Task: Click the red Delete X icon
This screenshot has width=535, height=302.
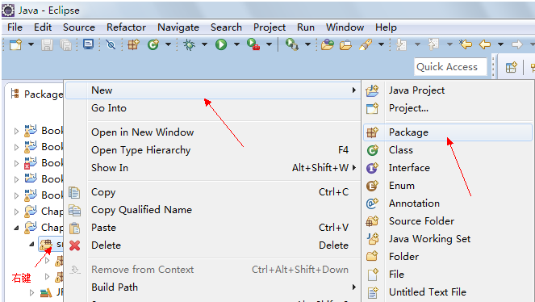Action: click(75, 245)
